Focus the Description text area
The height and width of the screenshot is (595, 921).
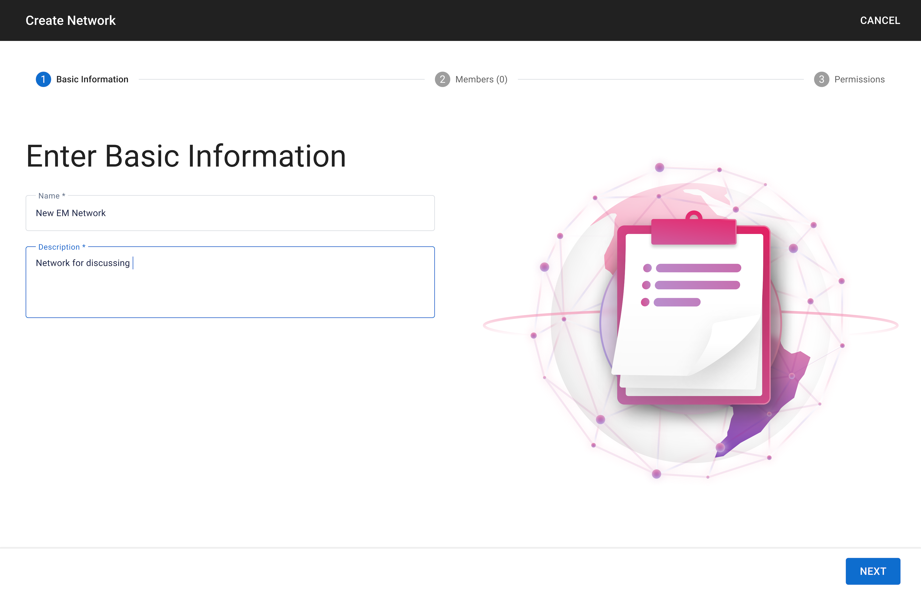pyautogui.click(x=230, y=282)
